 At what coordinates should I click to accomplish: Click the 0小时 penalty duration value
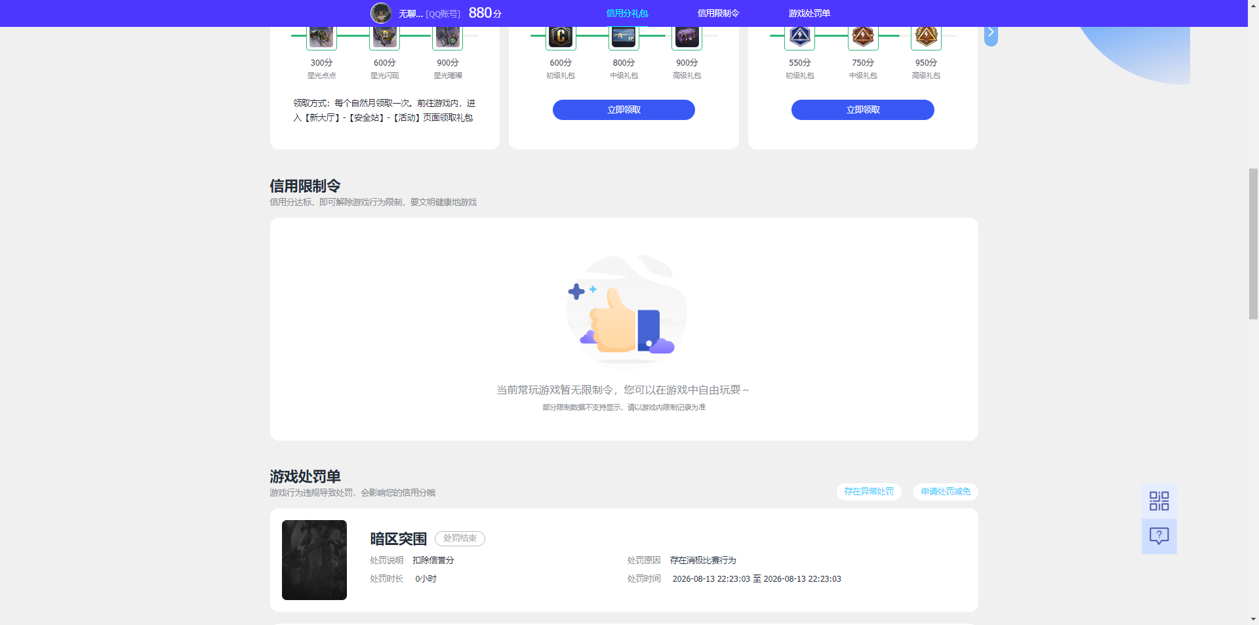point(426,579)
